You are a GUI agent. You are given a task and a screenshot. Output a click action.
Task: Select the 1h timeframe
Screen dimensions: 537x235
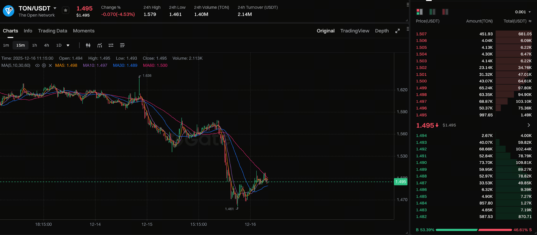coord(35,45)
